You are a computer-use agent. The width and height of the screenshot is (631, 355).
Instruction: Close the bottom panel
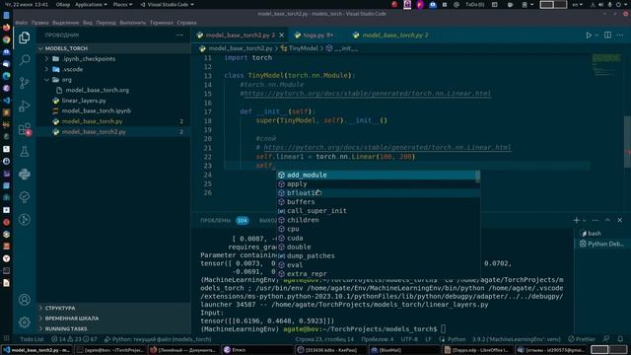(620, 220)
